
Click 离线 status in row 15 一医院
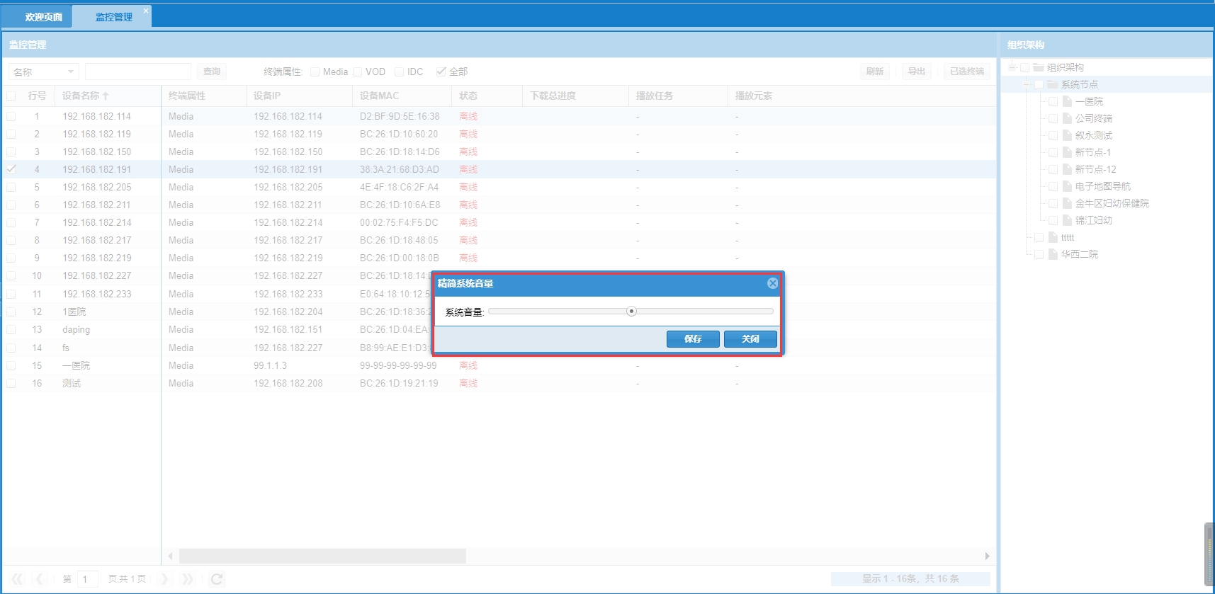point(468,365)
